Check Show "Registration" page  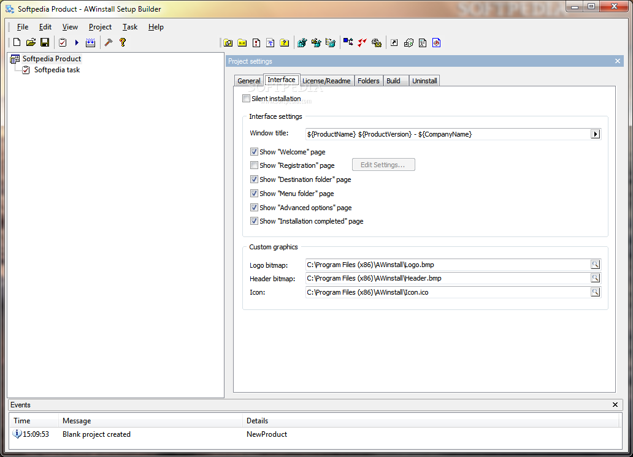pyautogui.click(x=254, y=165)
